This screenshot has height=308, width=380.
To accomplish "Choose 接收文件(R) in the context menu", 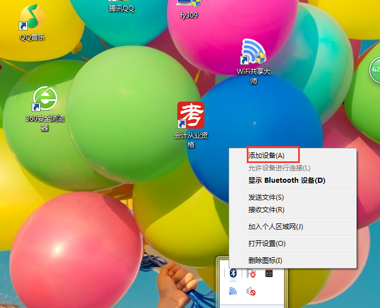I will [x=266, y=210].
